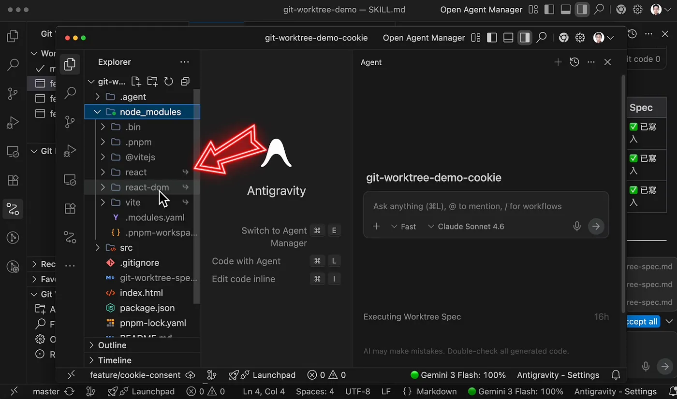Open Agent conversation history in the front window
Screen dimensions: 677x399
(x=574, y=62)
